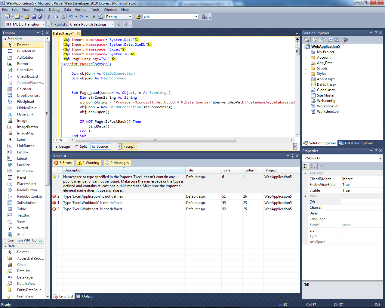Screen dimensions: 385x308
Task: Open the Debug menu
Action: pos(54,10)
